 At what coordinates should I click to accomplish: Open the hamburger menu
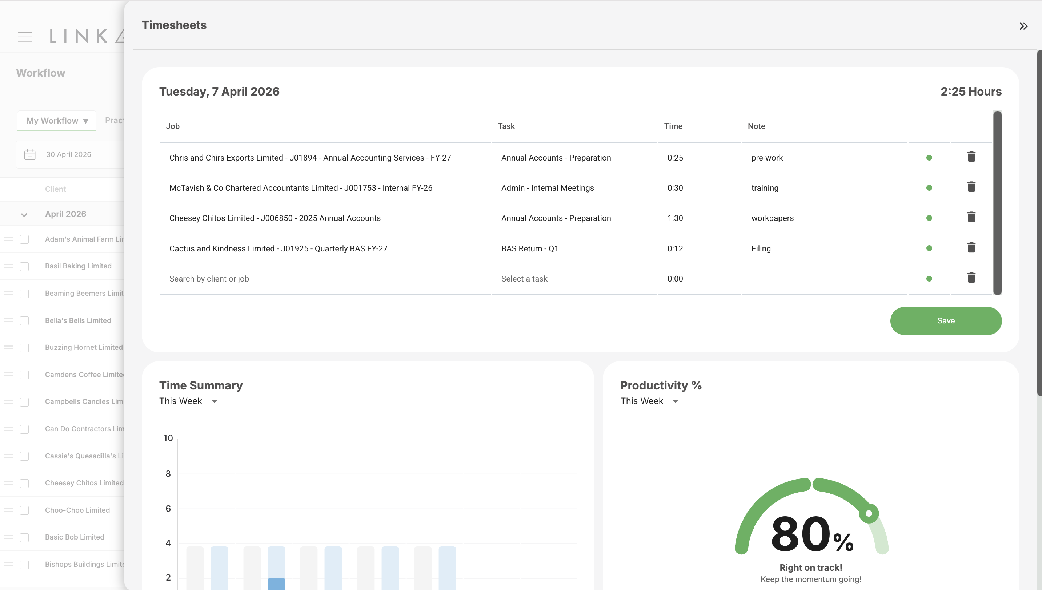pyautogui.click(x=25, y=37)
